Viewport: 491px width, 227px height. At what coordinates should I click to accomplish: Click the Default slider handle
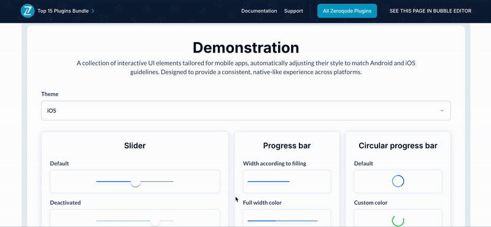[136, 181]
